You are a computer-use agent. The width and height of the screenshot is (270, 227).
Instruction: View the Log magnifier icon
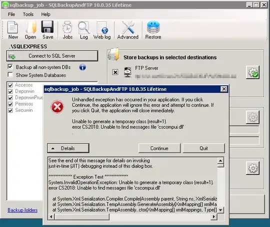(84, 30)
